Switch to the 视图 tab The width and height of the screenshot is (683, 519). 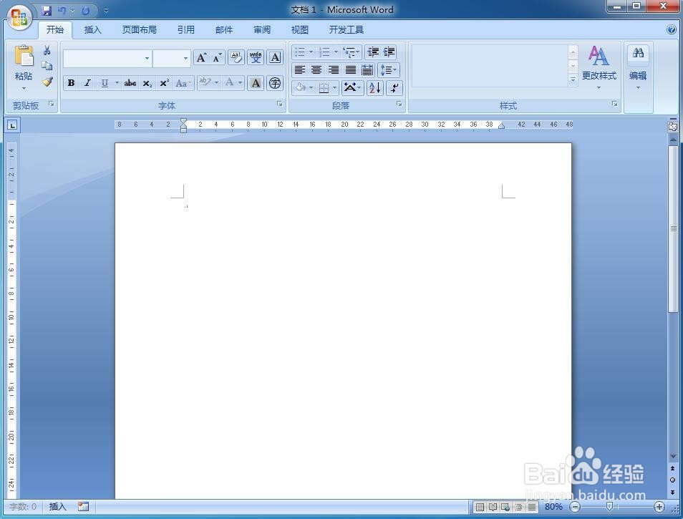pos(300,29)
